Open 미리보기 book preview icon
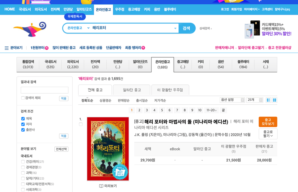 click(101, 186)
